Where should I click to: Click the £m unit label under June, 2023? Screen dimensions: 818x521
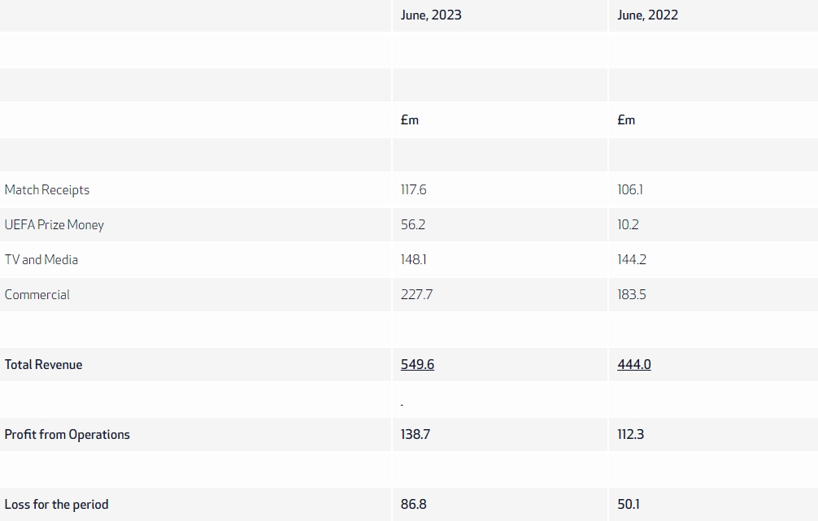410,119
